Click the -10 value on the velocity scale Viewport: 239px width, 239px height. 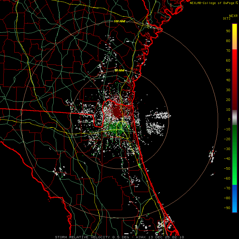(x=227, y=129)
